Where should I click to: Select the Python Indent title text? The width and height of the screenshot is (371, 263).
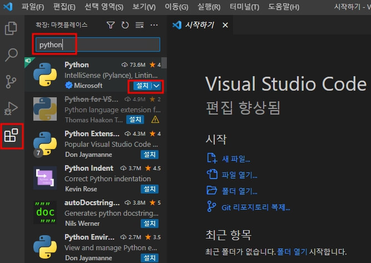click(89, 168)
